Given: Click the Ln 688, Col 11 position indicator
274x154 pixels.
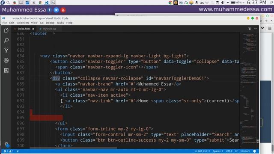Looking at the screenshot, I should 202,151.
